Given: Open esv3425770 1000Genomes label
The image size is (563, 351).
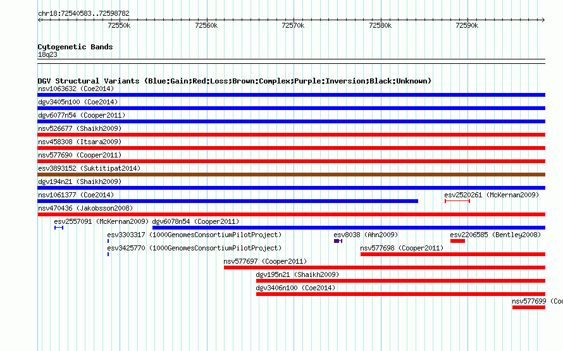Looking at the screenshot, I should click(x=194, y=248).
